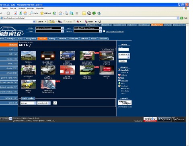Click the OK sort button
Image resolution: width=193 pixels, height=146 pixels.
[x=55, y=103]
